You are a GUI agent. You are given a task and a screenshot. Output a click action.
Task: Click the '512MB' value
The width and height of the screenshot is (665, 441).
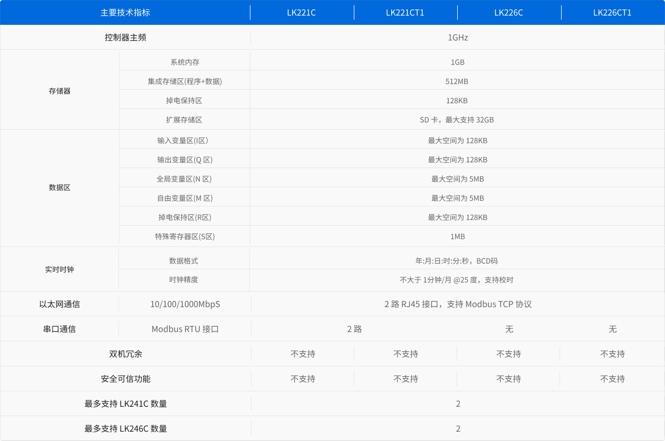pyautogui.click(x=457, y=81)
